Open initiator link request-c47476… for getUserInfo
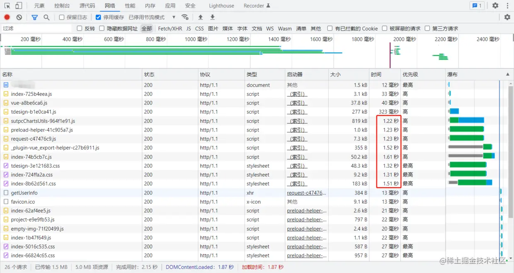The height and width of the screenshot is (273, 514). pyautogui.click(x=306, y=193)
